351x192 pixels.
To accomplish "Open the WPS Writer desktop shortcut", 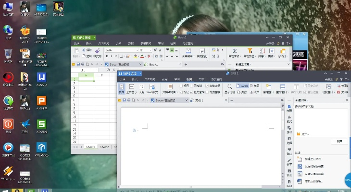I will click(x=42, y=79).
